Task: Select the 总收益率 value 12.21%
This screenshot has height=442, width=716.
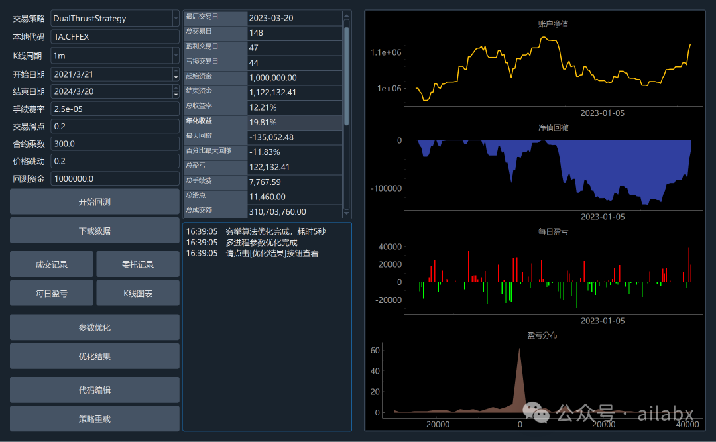Action: coord(294,108)
